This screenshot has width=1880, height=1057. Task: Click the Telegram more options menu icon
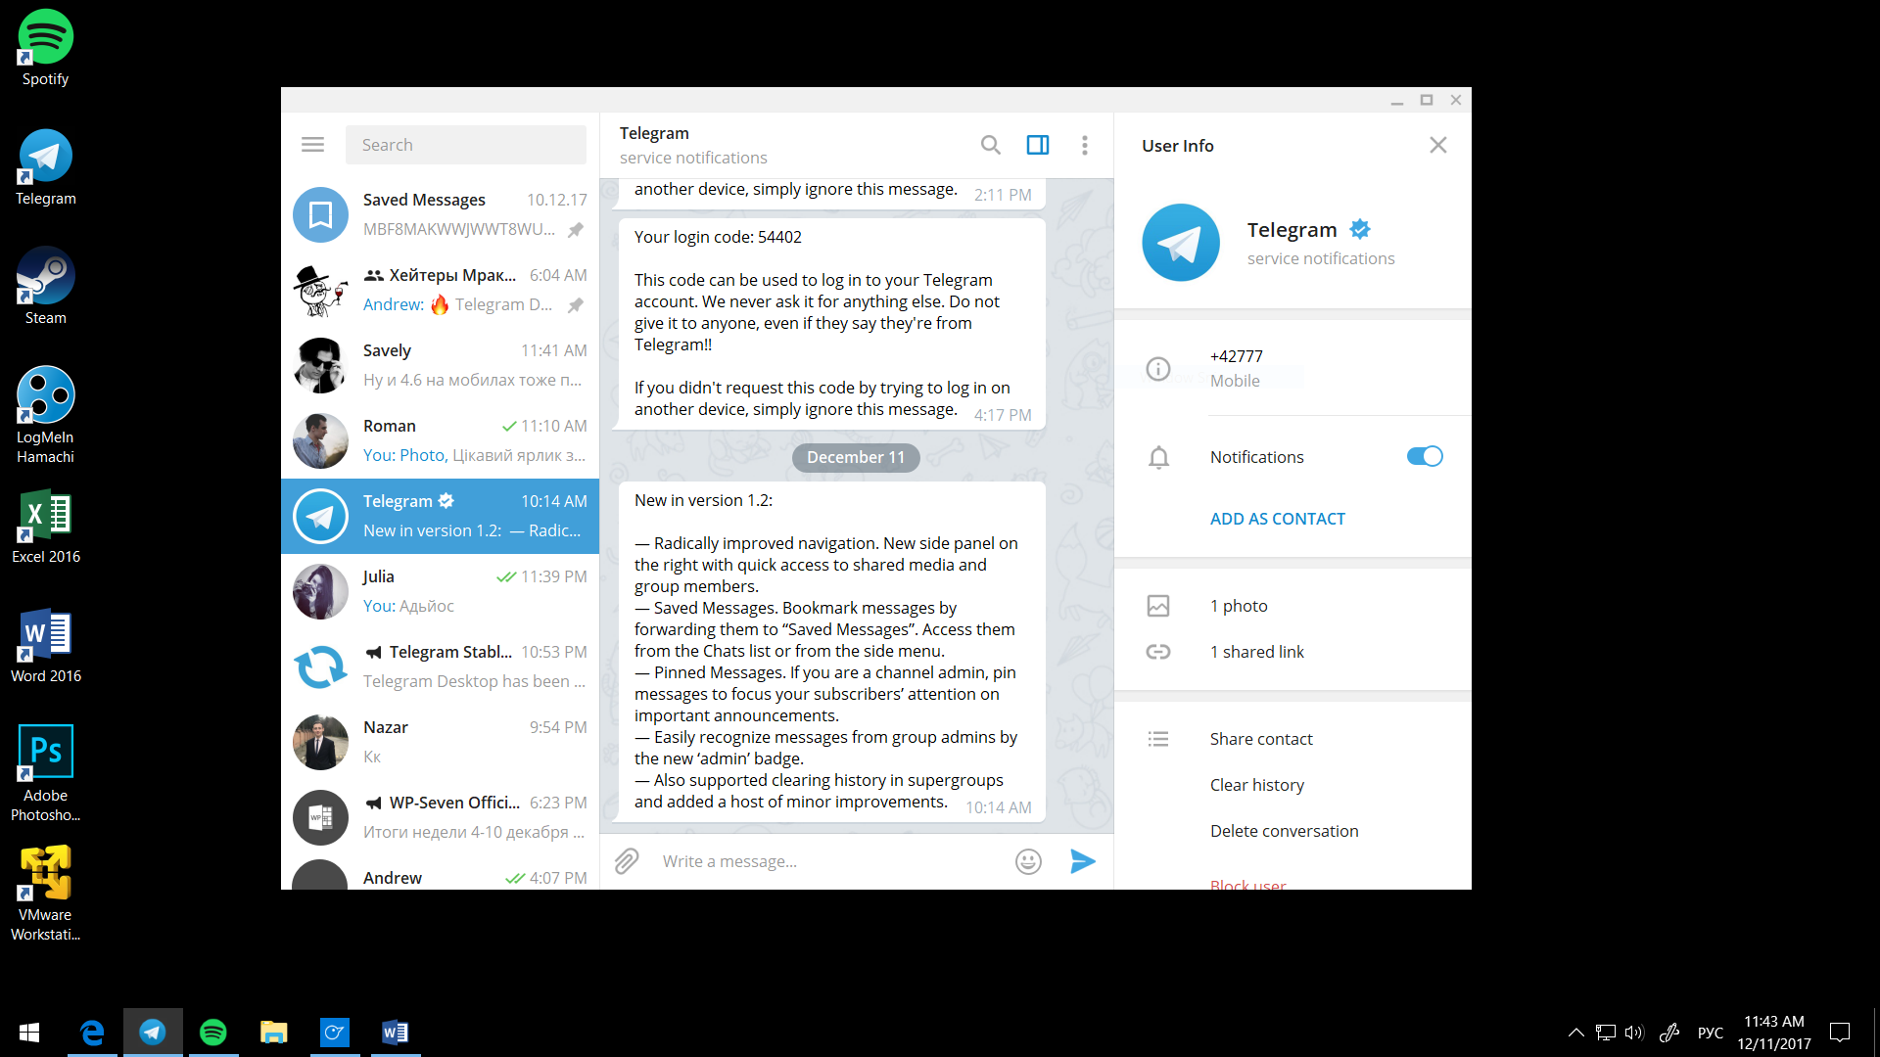pos(1086,143)
